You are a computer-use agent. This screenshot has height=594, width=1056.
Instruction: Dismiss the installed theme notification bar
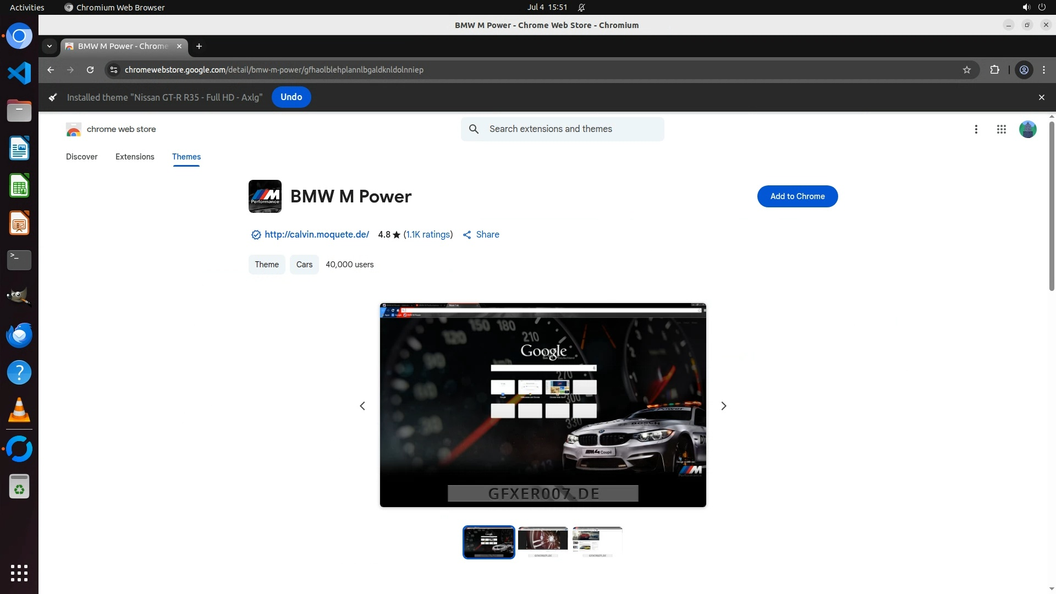(x=1041, y=97)
